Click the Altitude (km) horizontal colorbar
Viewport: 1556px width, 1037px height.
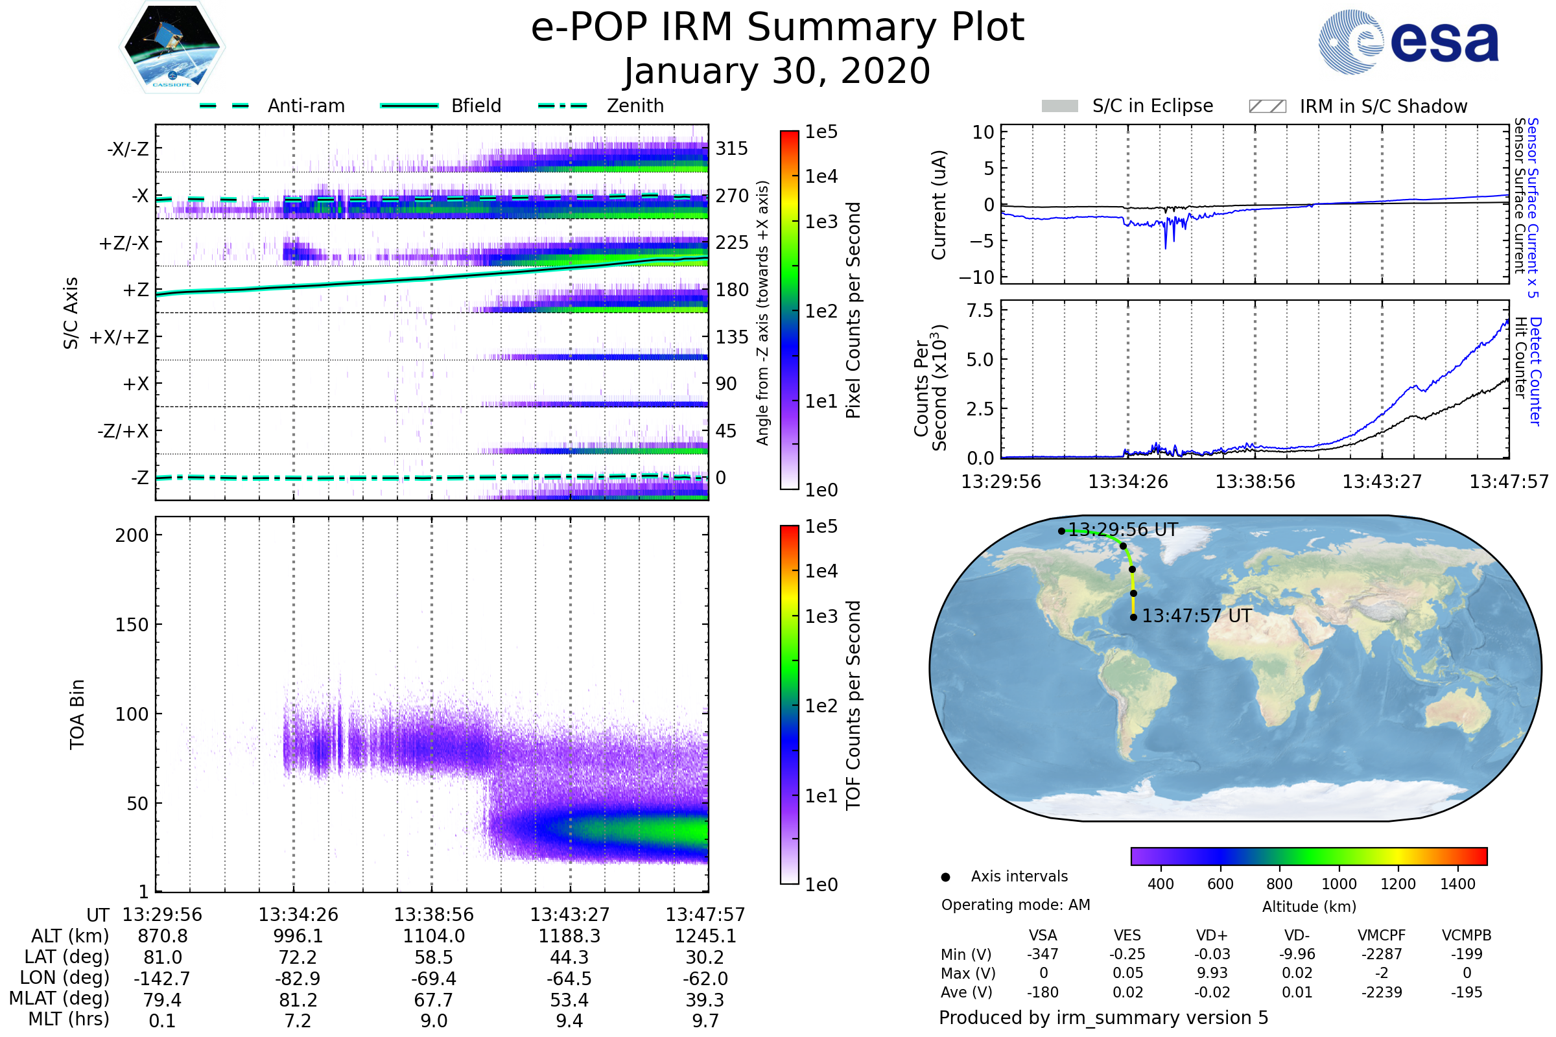1308,856
